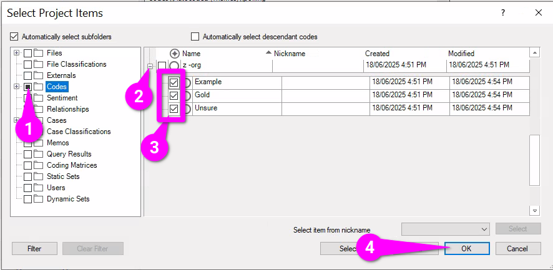This screenshot has width=553, height=270.
Task: Click the Gold code circle icon
Action: tap(187, 96)
